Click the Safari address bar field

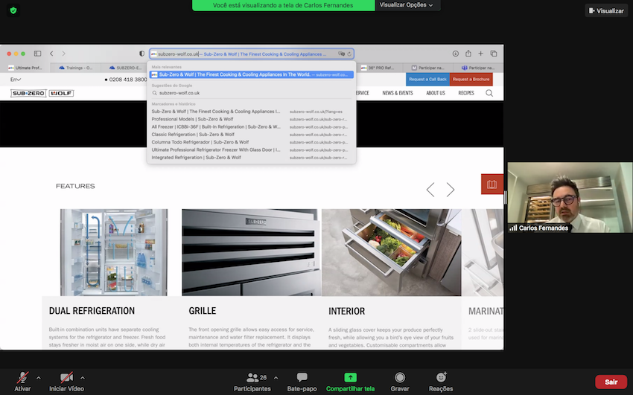[252, 54]
